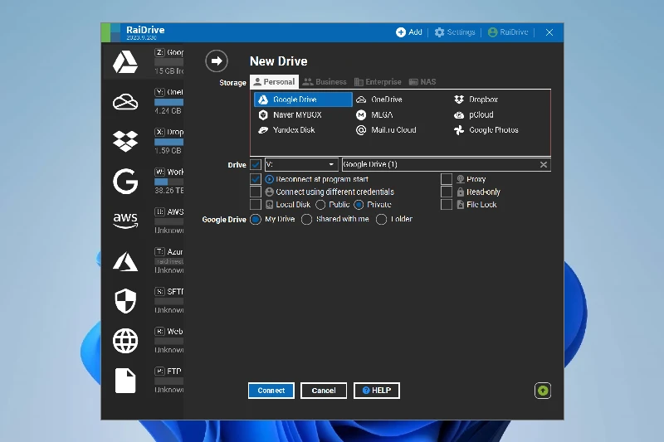The image size is (664, 442).
Task: Select the Shared with me radio button
Action: 307,220
